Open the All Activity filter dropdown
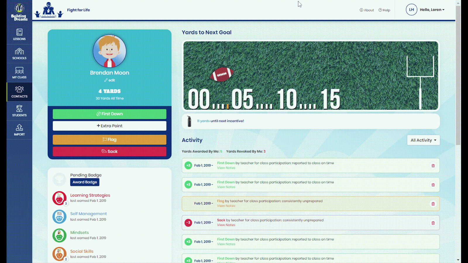Viewport: 468px width, 263px height. click(423, 140)
